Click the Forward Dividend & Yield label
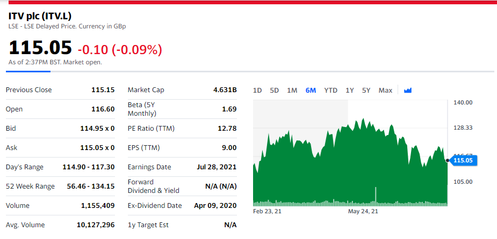The image size is (497, 239). click(x=154, y=186)
